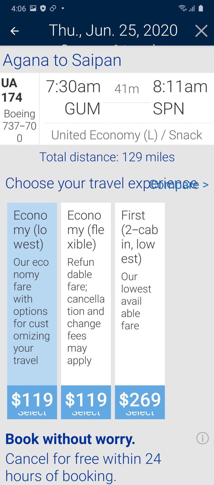Select the $119 Economy (flexible) fare
Screen dimensions: 214x485
[x=86, y=402]
